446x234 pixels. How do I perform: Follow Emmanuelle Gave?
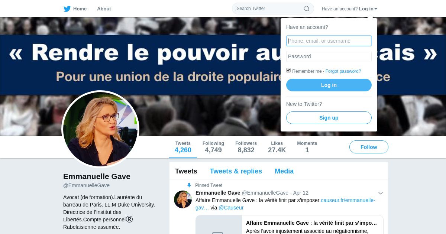369,147
